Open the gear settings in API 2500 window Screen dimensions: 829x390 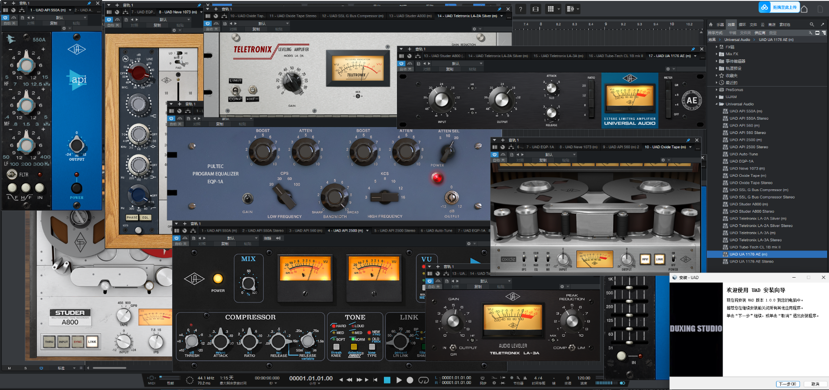(x=469, y=244)
